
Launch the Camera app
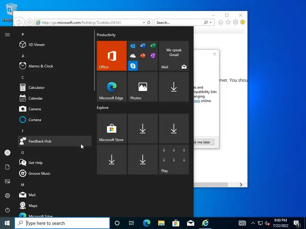tap(55, 109)
